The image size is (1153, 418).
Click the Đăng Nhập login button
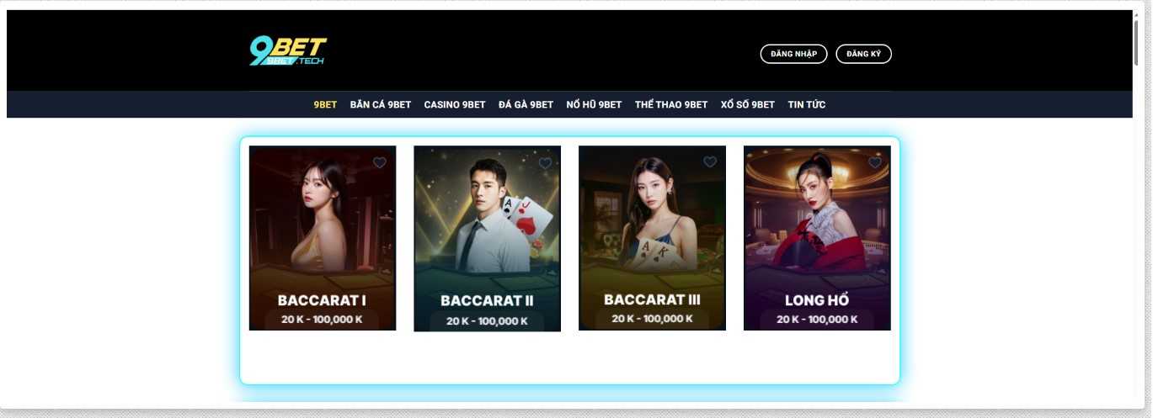coord(793,54)
